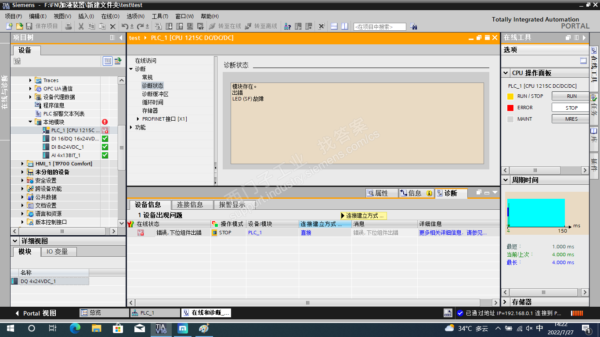Click the go online (转至在线) button
Screen dimensions: 600x337
[x=225, y=26]
